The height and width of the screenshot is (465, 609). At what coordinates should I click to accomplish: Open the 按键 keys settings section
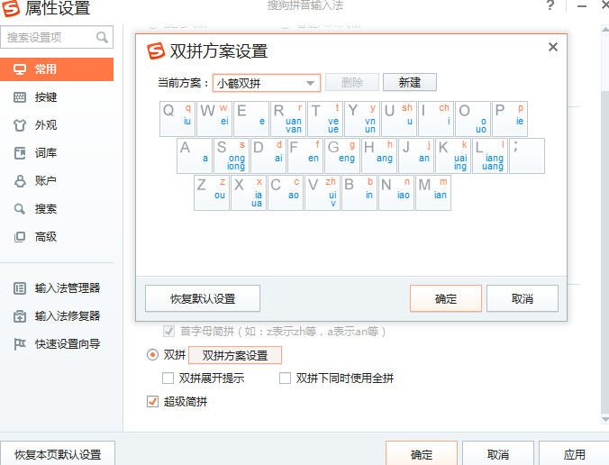tap(45, 97)
